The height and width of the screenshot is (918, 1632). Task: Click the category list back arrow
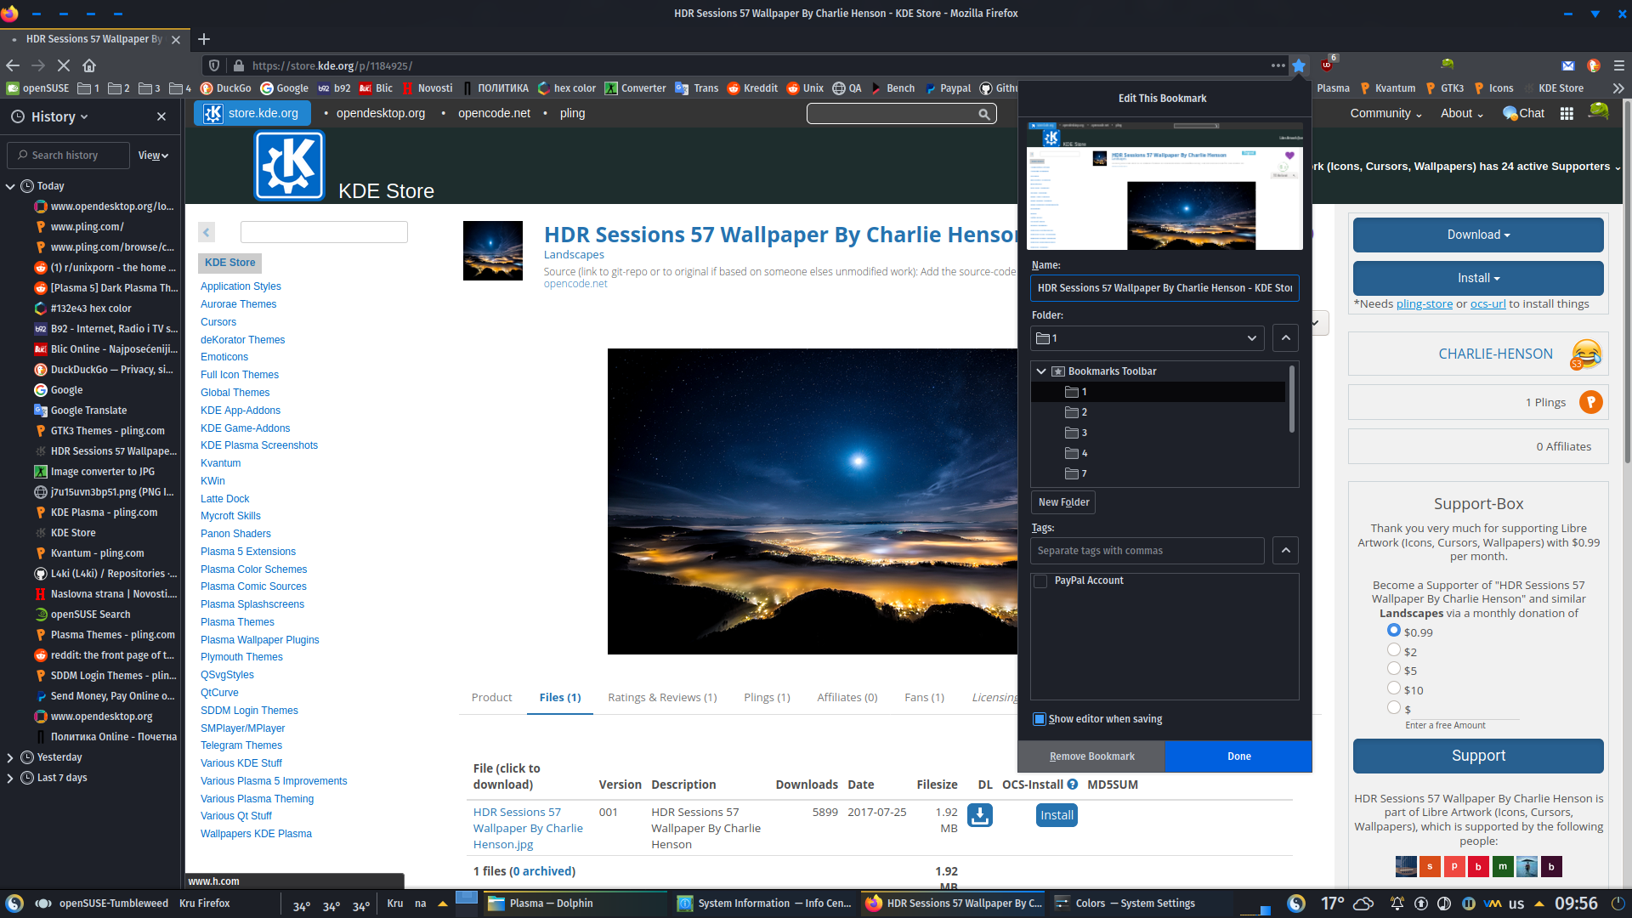(207, 232)
